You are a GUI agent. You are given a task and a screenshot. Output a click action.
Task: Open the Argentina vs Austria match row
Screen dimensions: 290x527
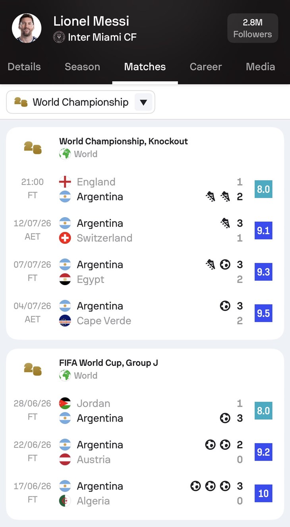[145, 452]
